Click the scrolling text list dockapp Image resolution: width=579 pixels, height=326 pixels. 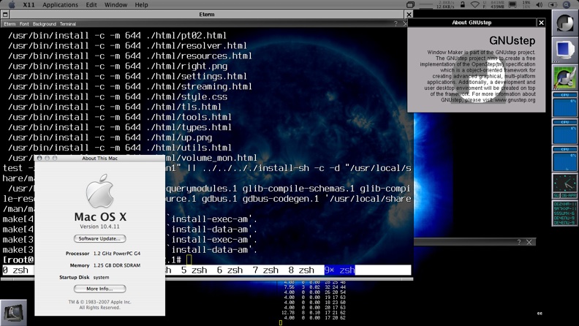tap(564, 213)
